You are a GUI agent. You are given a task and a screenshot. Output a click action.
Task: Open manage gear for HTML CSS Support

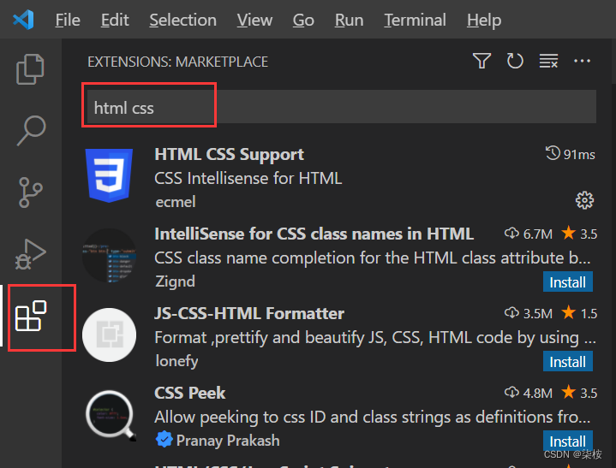584,200
